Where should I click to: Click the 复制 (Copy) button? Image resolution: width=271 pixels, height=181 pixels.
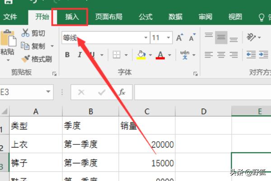(33, 46)
